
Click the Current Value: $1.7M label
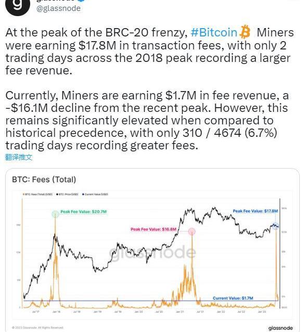pyautogui.click(x=233, y=298)
